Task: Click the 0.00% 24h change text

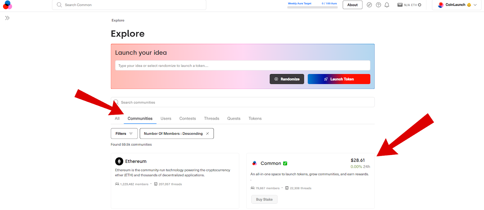Action: tap(360, 166)
